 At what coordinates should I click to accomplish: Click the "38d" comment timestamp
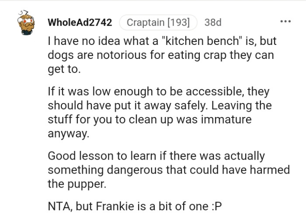pos(213,22)
